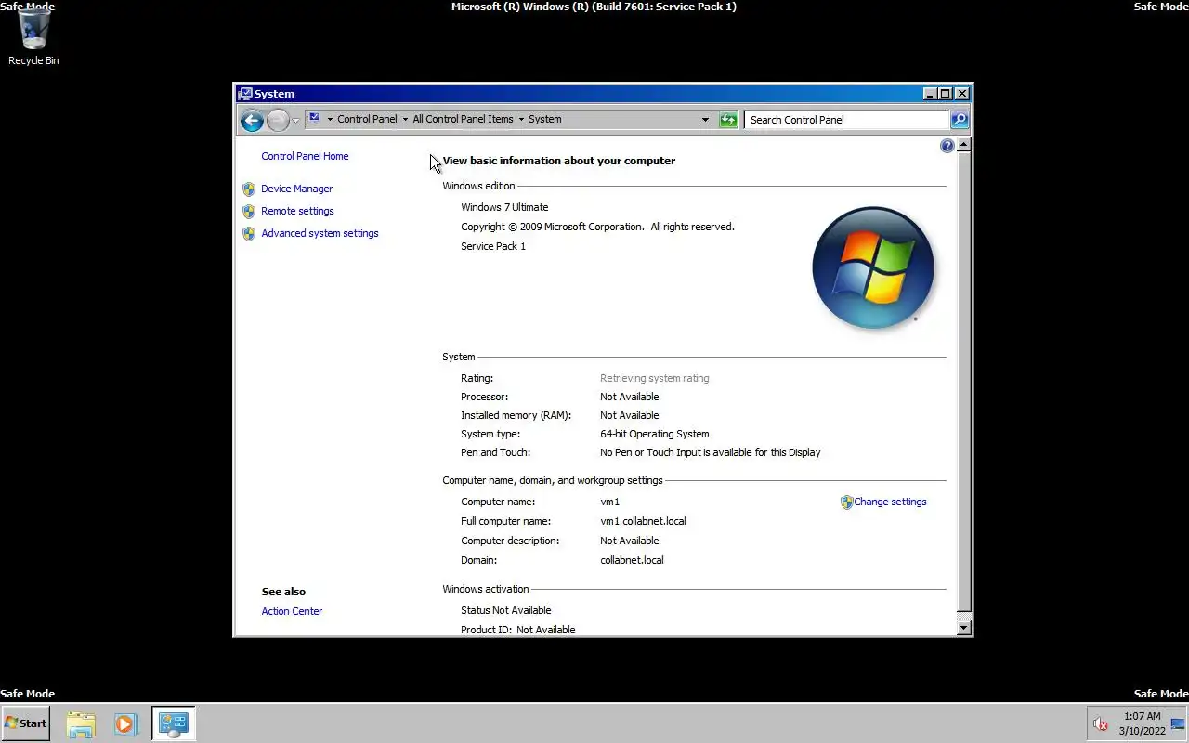This screenshot has width=1189, height=743.
Task: Click the scrollbar down arrow
Action: 963,628
